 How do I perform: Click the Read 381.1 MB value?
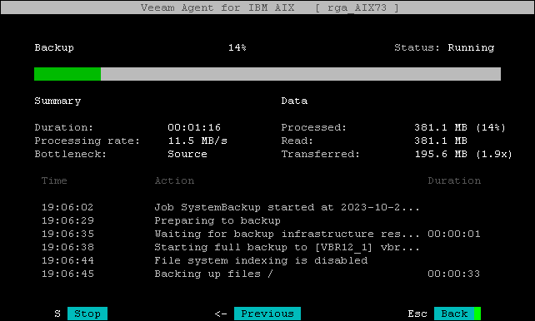coord(441,141)
